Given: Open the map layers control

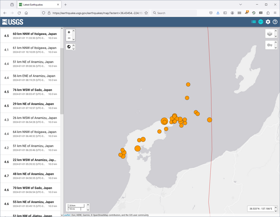Looking at the screenshot, I should click(x=270, y=34).
